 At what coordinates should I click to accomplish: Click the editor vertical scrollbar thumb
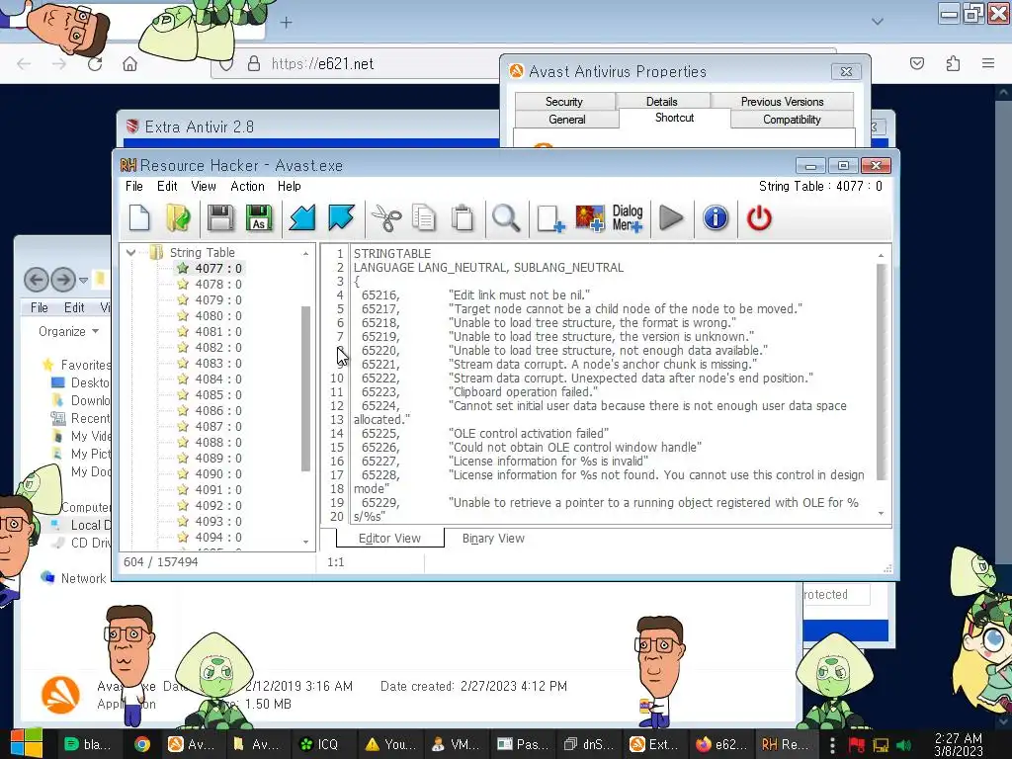pyautogui.click(x=881, y=372)
